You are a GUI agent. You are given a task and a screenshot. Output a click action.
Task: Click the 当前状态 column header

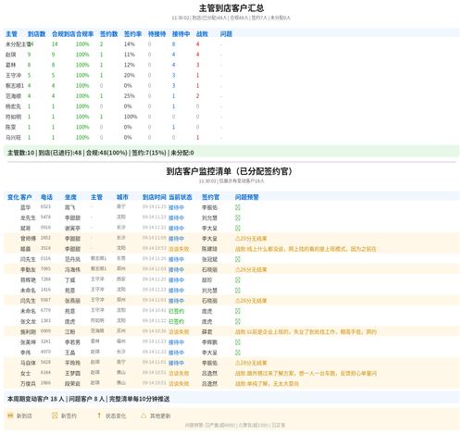(181, 197)
